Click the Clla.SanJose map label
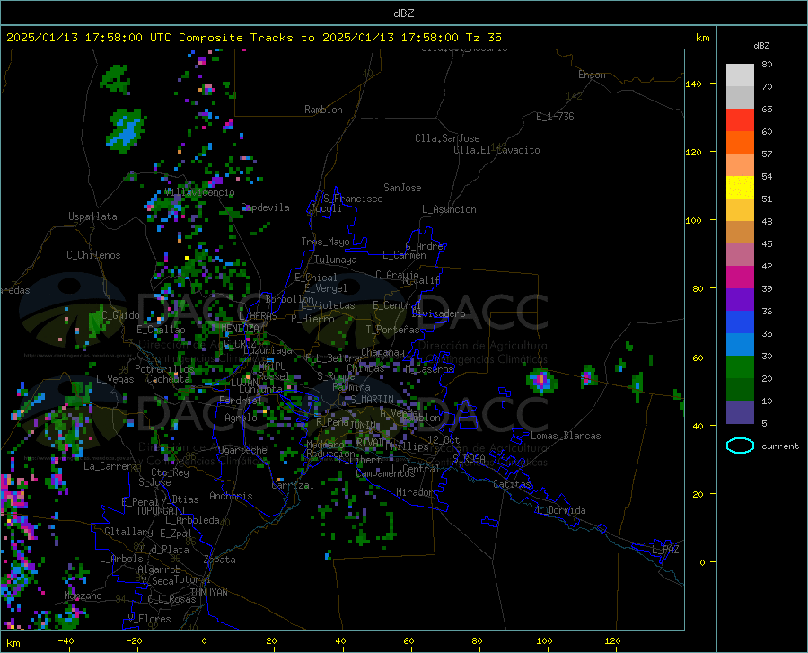Viewport: 808px width, 653px height. click(447, 138)
